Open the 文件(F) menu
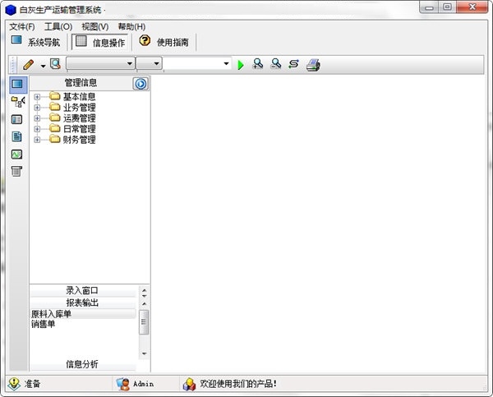Screen dimensions: 493x397 coord(22,27)
